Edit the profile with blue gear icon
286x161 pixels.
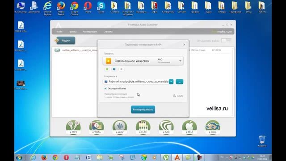114,69
